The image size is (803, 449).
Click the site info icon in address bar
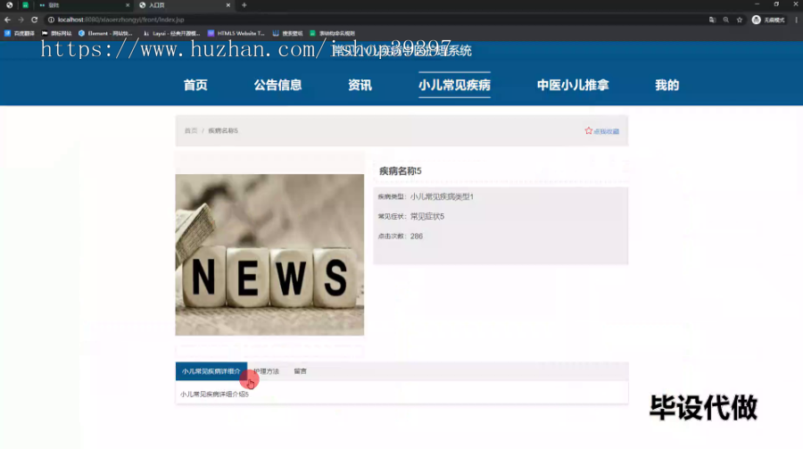click(x=51, y=20)
